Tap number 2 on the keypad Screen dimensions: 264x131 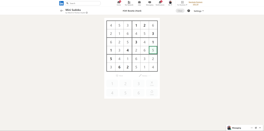[126, 83]
